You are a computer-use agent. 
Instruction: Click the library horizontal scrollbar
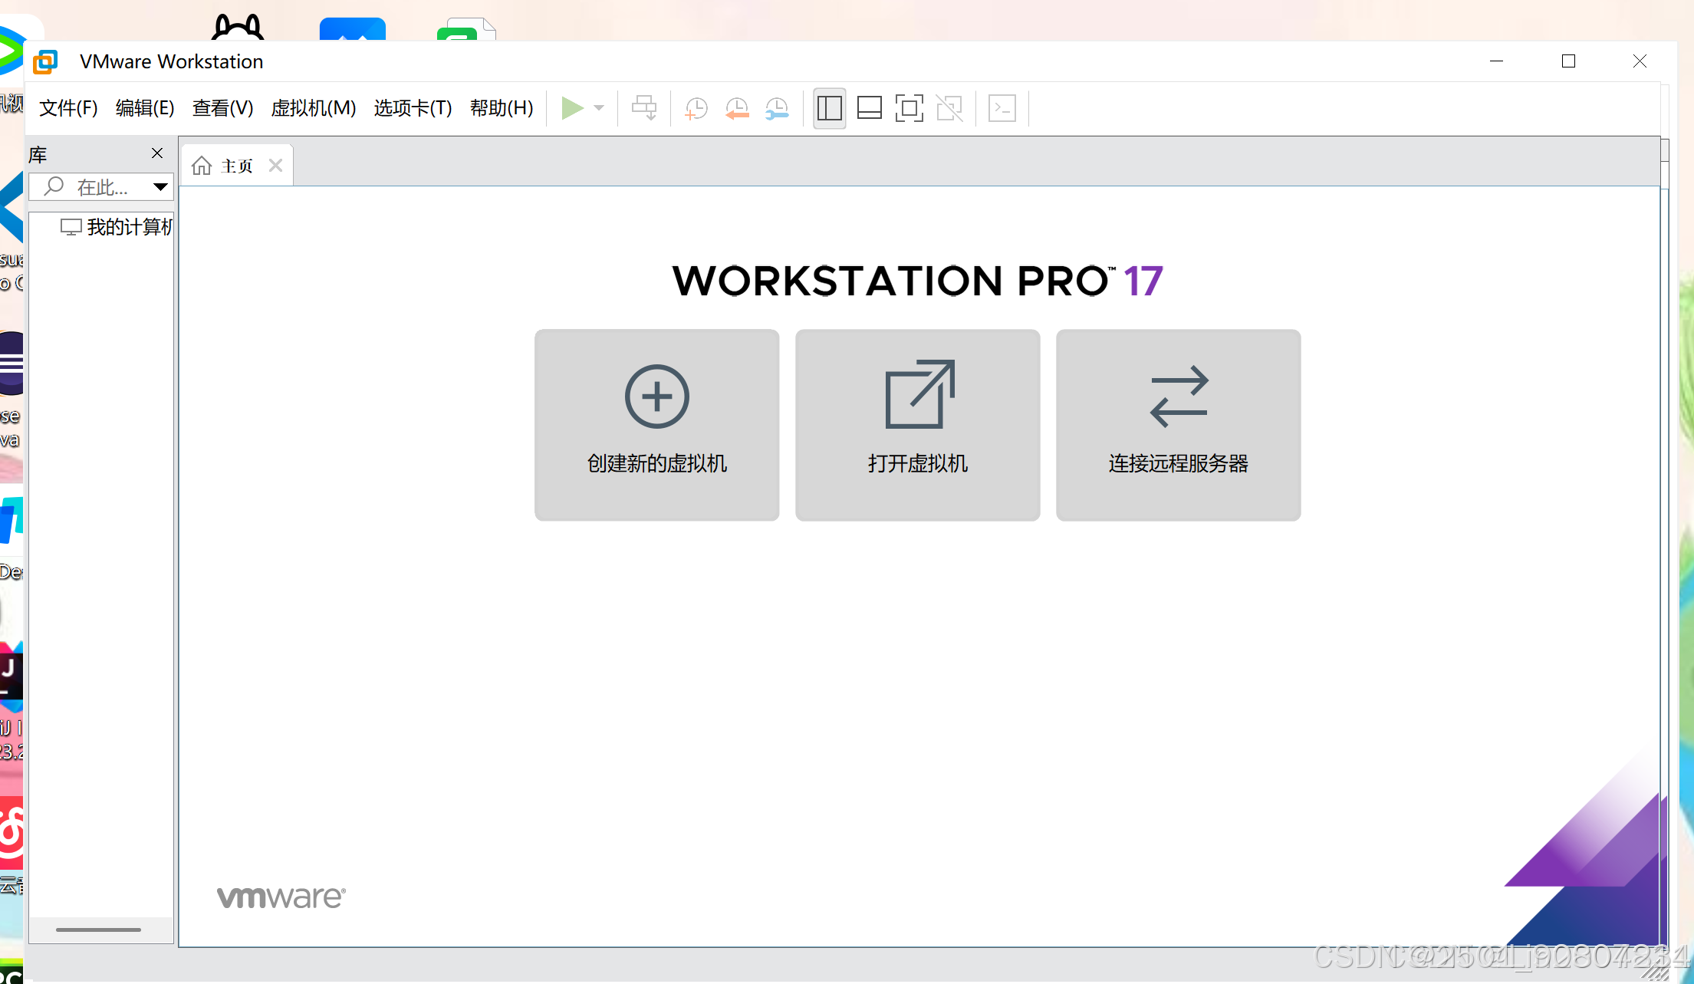(98, 930)
